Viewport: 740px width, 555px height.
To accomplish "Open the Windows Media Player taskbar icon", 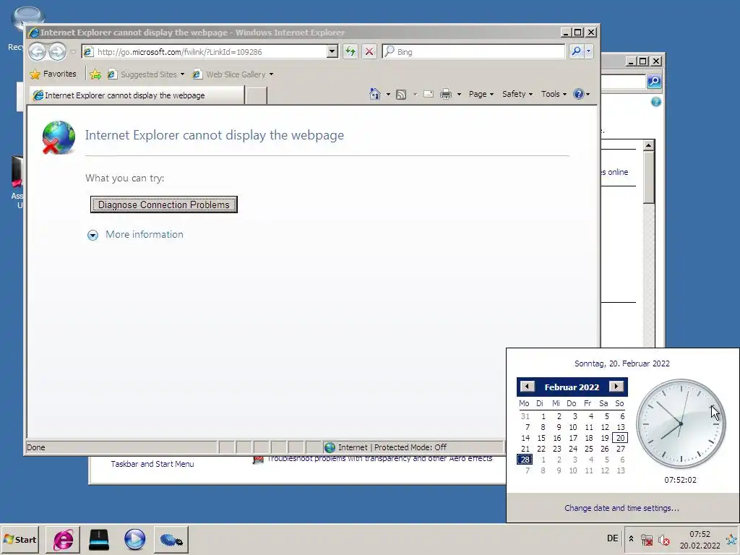I will point(135,539).
